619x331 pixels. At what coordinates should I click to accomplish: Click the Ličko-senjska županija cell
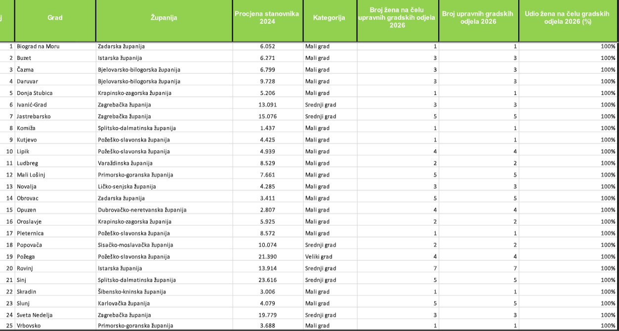(x=127, y=187)
